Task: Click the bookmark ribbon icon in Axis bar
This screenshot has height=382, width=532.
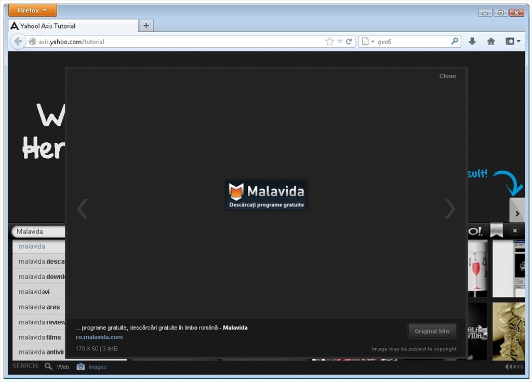Action: (x=496, y=231)
